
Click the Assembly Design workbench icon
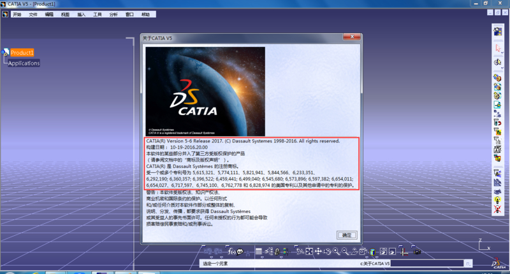498,31
